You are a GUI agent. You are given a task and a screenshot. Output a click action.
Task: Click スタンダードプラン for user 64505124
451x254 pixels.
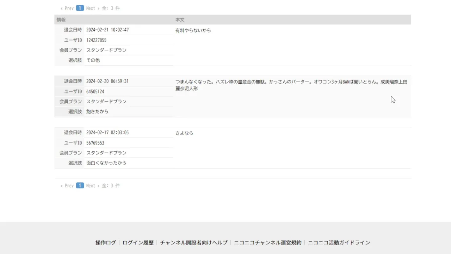pyautogui.click(x=106, y=101)
